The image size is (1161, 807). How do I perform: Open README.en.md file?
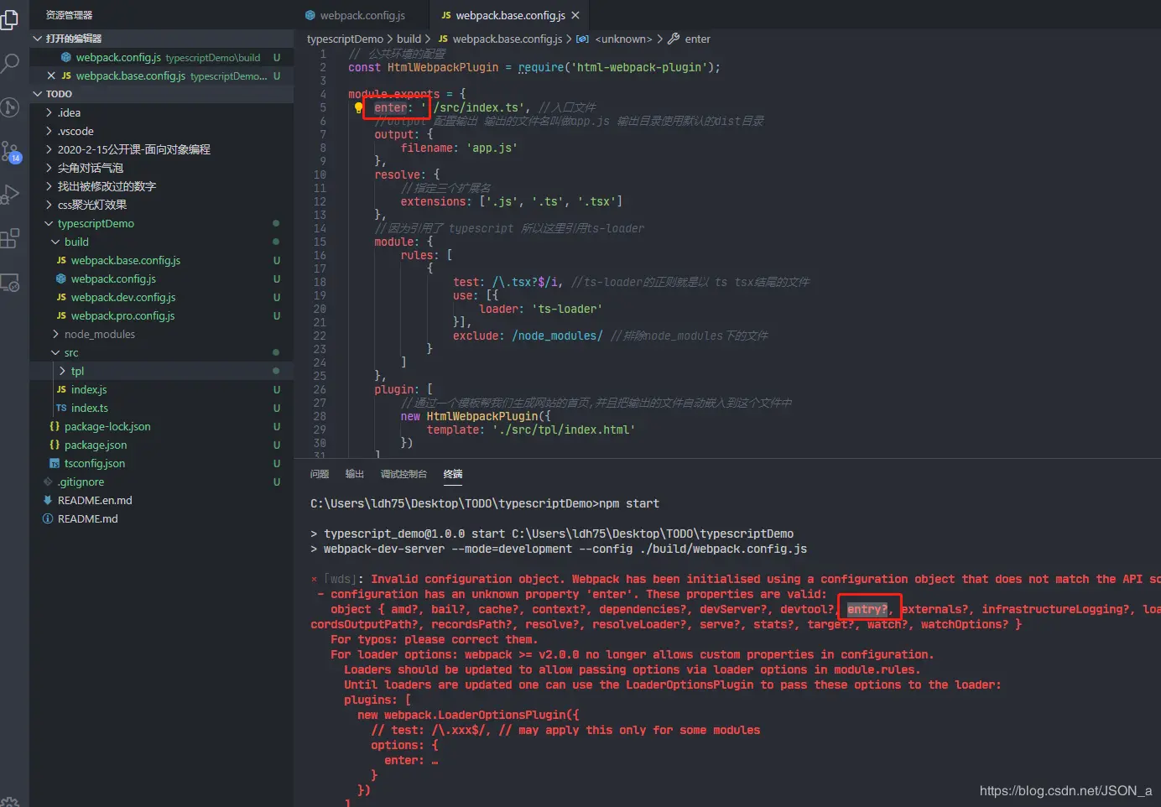click(161, 500)
